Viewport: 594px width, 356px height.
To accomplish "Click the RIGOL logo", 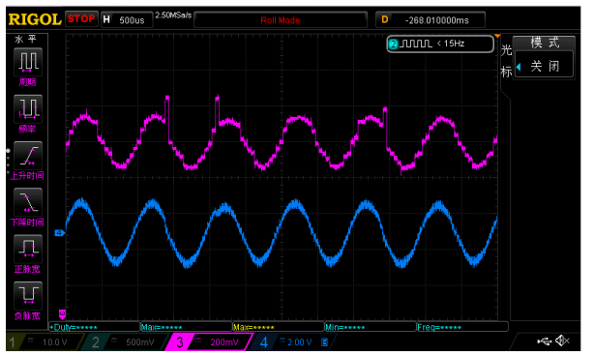I will 35,19.
